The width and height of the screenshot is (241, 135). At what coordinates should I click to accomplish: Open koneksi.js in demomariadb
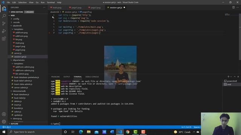[x=18, y=108]
